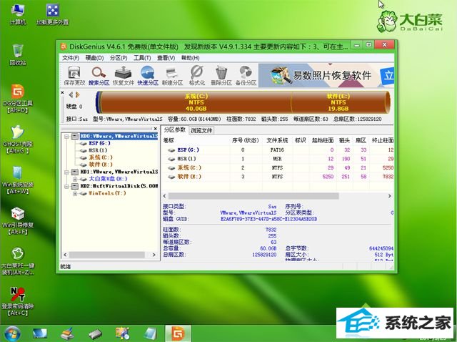
Task: Click the 恢复文件 (Recover Files) toolbar icon
Action: (x=124, y=74)
